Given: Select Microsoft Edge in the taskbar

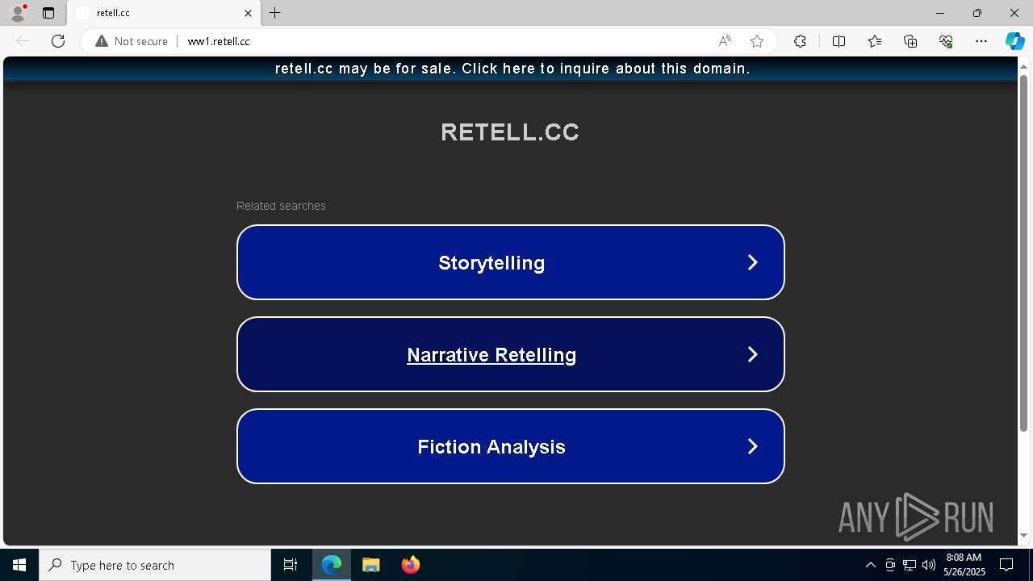Looking at the screenshot, I should 332,565.
